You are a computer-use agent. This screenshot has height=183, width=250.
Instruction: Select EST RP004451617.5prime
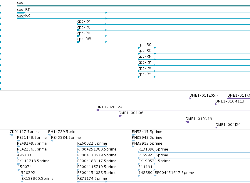pos(174,173)
